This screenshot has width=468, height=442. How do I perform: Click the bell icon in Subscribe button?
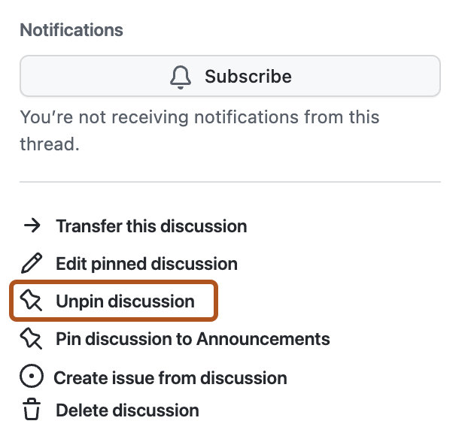[181, 77]
